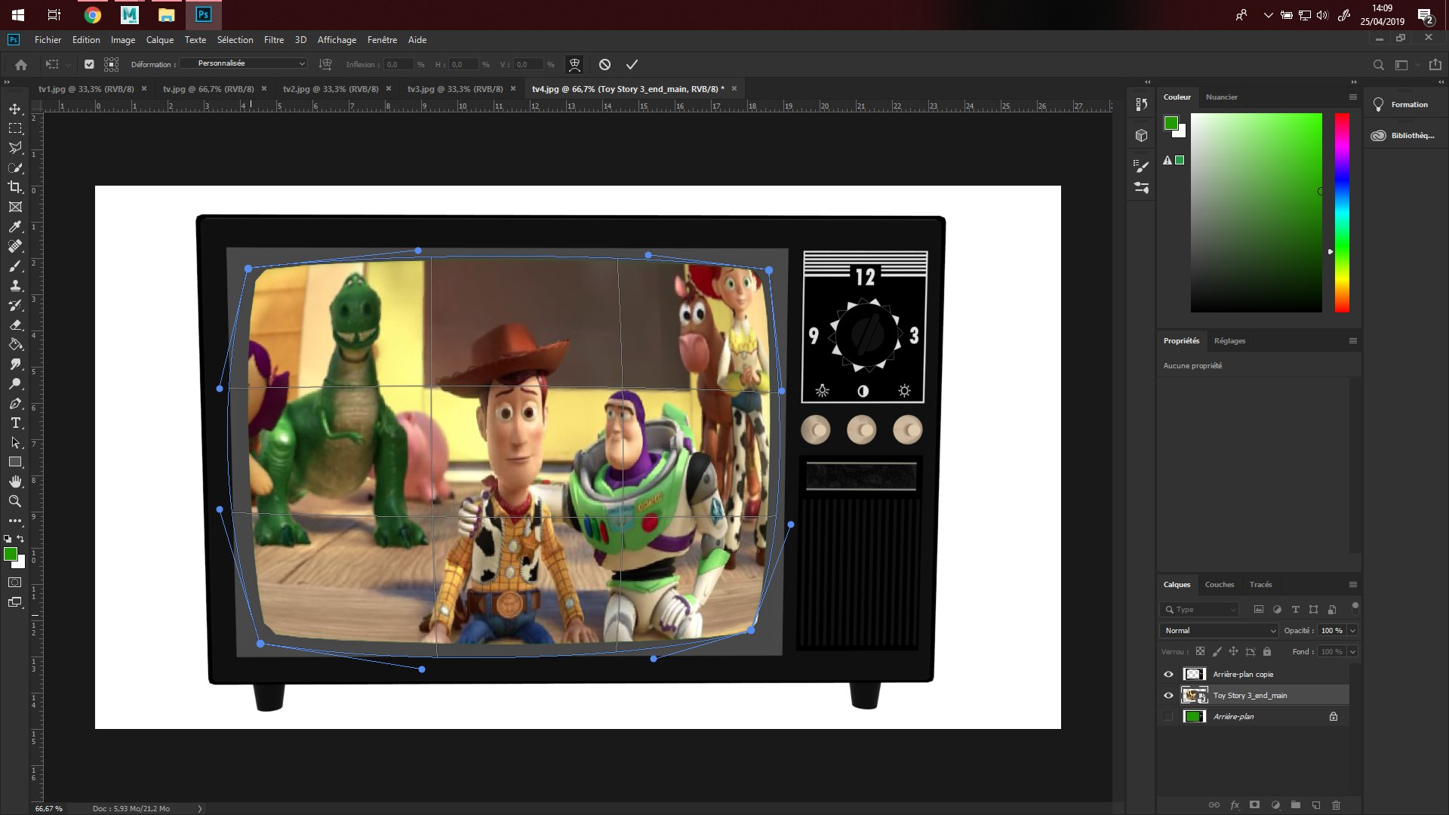Open the blend mode Normal dropdown
Image resolution: width=1449 pixels, height=815 pixels.
(1218, 630)
